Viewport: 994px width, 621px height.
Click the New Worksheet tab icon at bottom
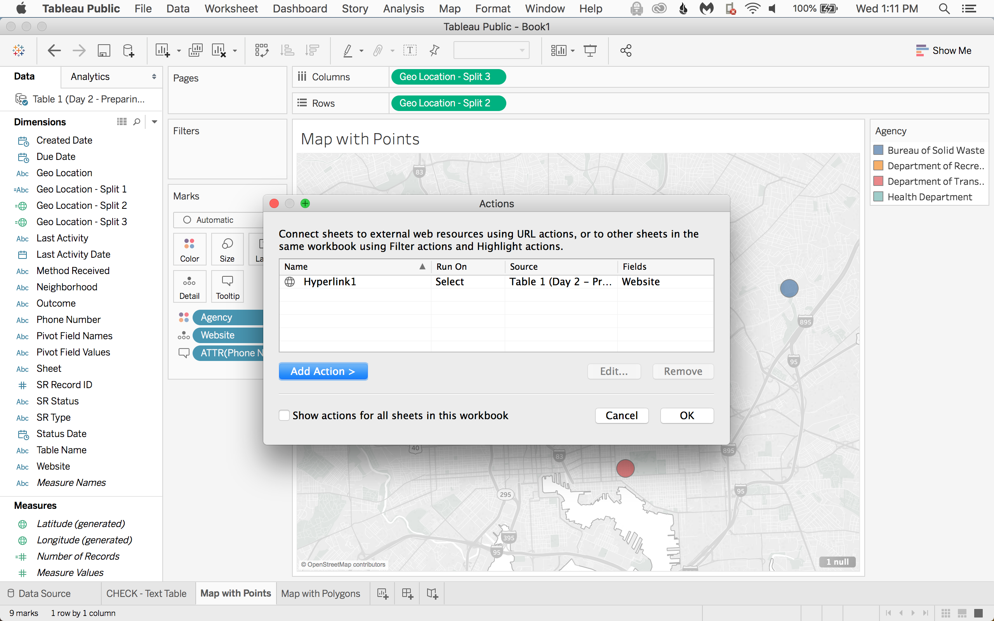[x=383, y=593]
